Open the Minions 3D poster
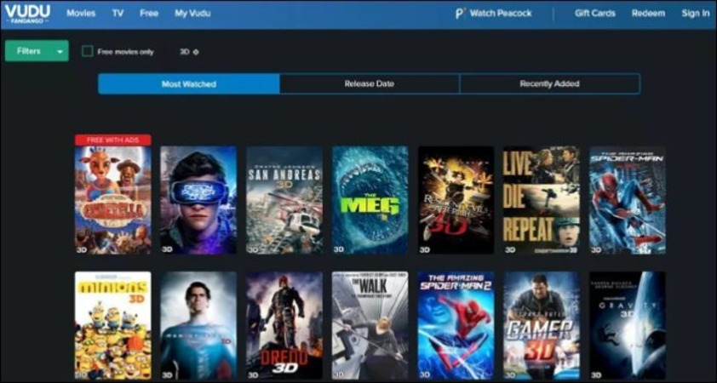Screen dimensions: 717x383 pos(113,325)
